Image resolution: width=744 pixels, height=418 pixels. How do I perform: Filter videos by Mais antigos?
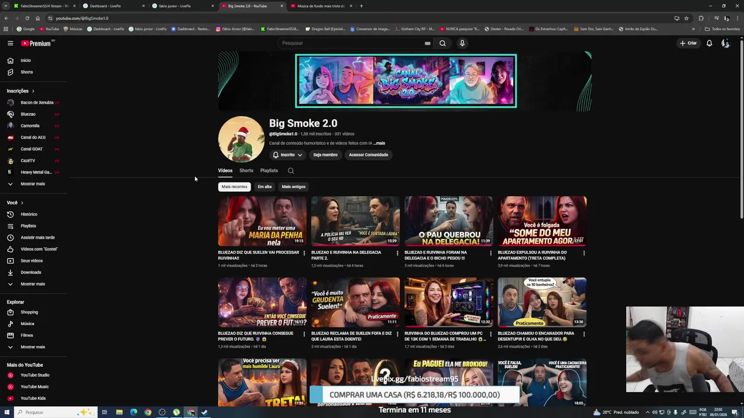294,187
